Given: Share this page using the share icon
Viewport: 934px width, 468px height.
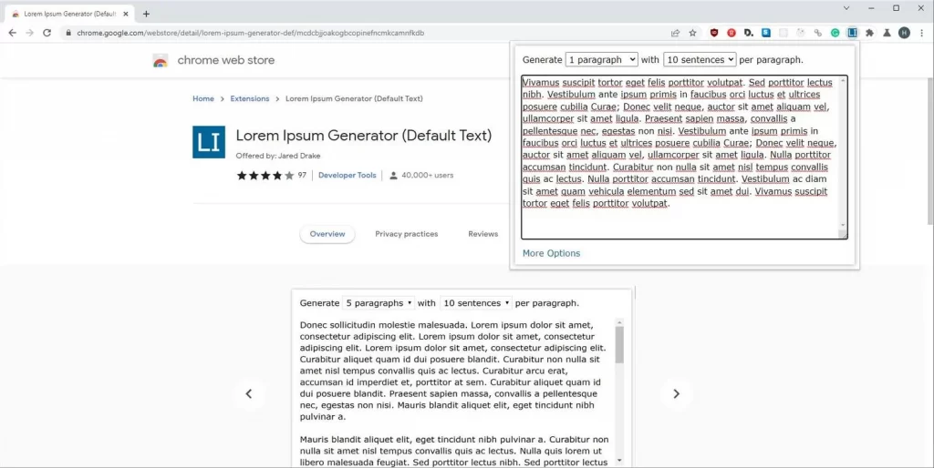Looking at the screenshot, I should click(x=675, y=33).
